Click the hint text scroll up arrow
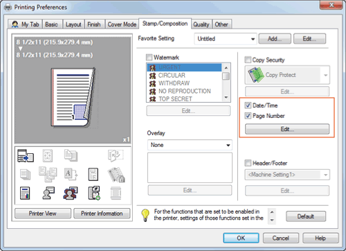The width and height of the screenshot is (346, 251). click(x=272, y=212)
